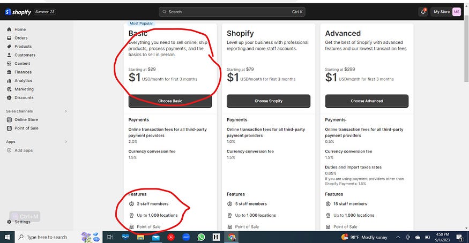The height and width of the screenshot is (243, 469).
Task: Click the Choose Shopify button
Action: point(269,101)
